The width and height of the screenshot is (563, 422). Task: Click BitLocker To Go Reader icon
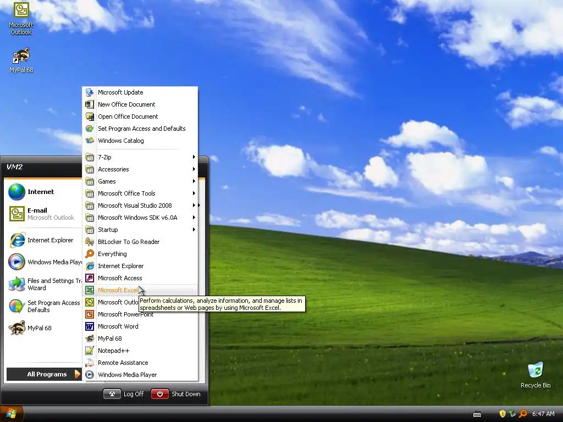(90, 242)
